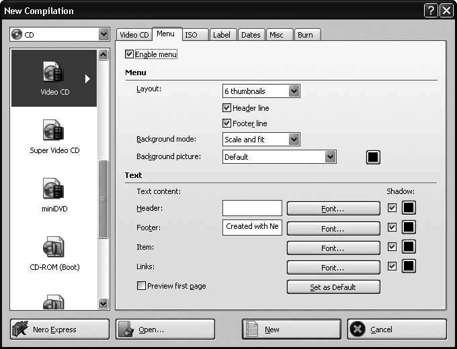Switch to the ISO tab

[x=192, y=35]
